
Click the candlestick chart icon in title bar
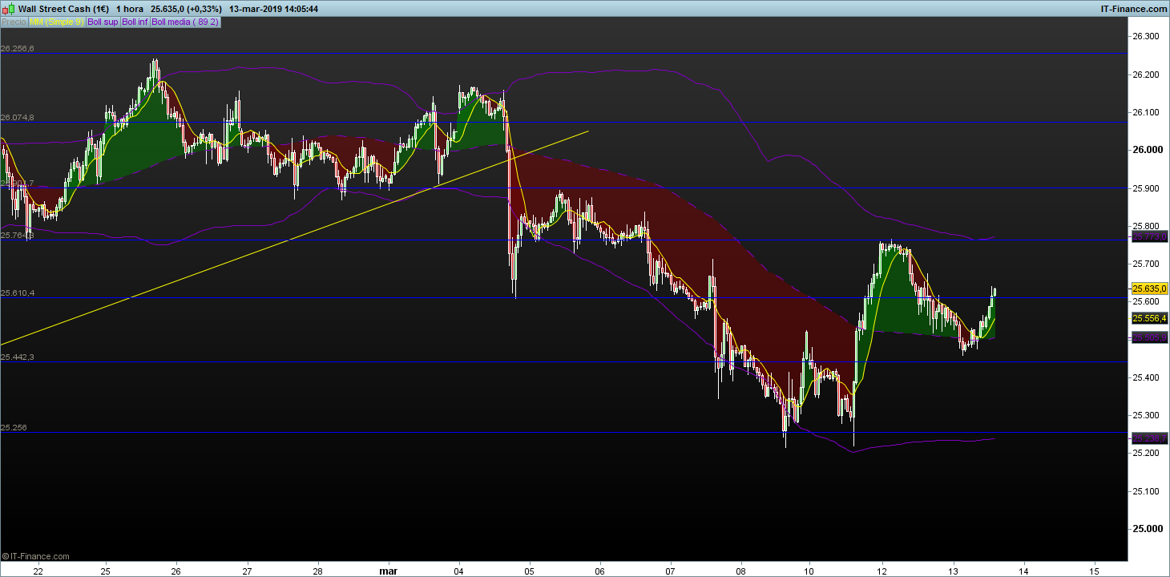point(8,8)
